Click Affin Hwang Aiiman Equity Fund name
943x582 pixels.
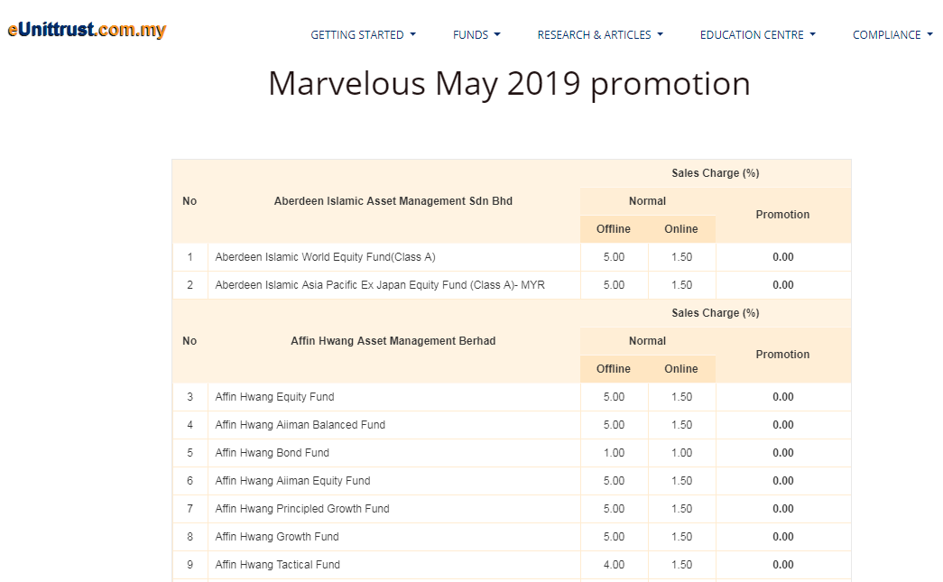tap(293, 480)
